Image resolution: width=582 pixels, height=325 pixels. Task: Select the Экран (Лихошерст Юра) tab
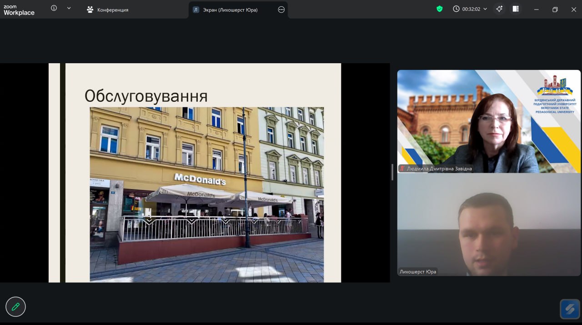(230, 10)
